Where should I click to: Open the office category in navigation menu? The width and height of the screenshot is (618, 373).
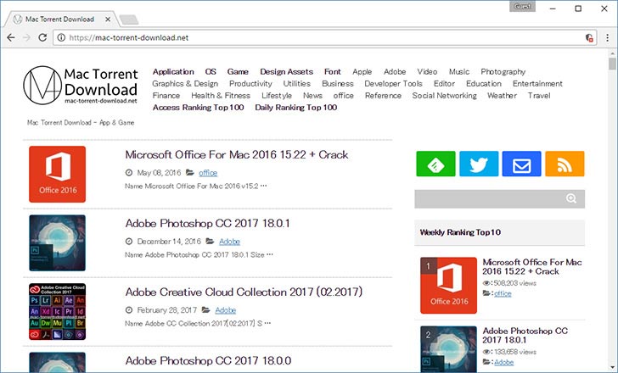click(x=343, y=96)
